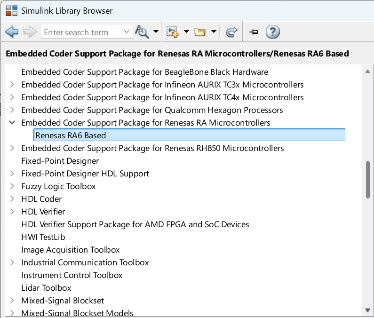Expand the Infineon AURIX TC3x node
This screenshot has height=318, width=374.
[12, 85]
